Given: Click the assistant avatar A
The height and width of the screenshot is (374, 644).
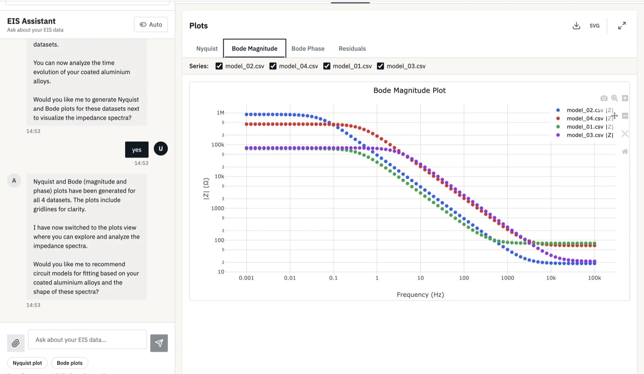Looking at the screenshot, I should [14, 181].
